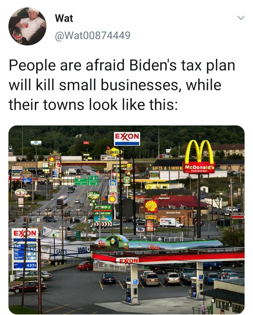The width and height of the screenshot is (253, 315).
Task: Click the Exxon logo on the station canopy
Action: pos(127,261)
